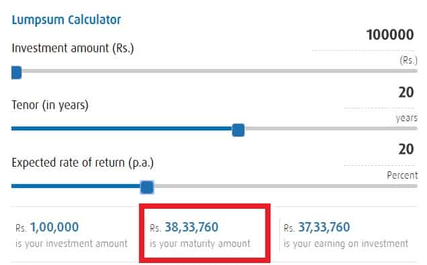Click the grey track of the Investment amount slider

coord(220,71)
